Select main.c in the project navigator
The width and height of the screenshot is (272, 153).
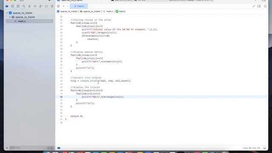pos(29,21)
